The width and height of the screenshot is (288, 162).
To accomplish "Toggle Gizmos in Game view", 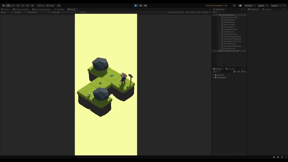I will coord(205,12).
